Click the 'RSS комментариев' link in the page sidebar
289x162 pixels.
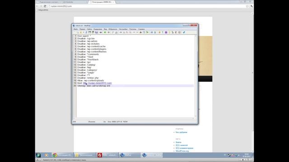click(185, 148)
